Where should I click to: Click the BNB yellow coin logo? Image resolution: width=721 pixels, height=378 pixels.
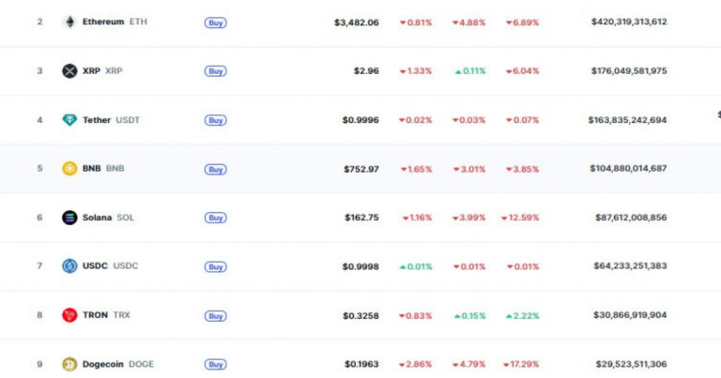(69, 169)
